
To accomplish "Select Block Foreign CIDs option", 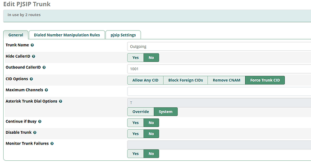I will tap(185, 80).
